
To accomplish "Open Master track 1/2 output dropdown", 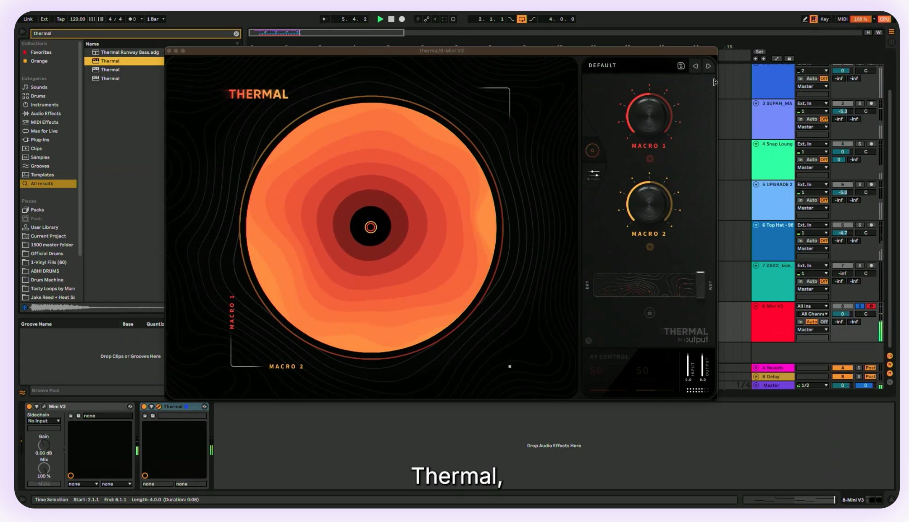I will tap(812, 386).
